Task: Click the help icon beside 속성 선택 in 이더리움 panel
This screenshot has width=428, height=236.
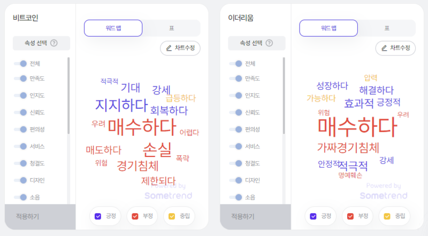Action: click(269, 43)
